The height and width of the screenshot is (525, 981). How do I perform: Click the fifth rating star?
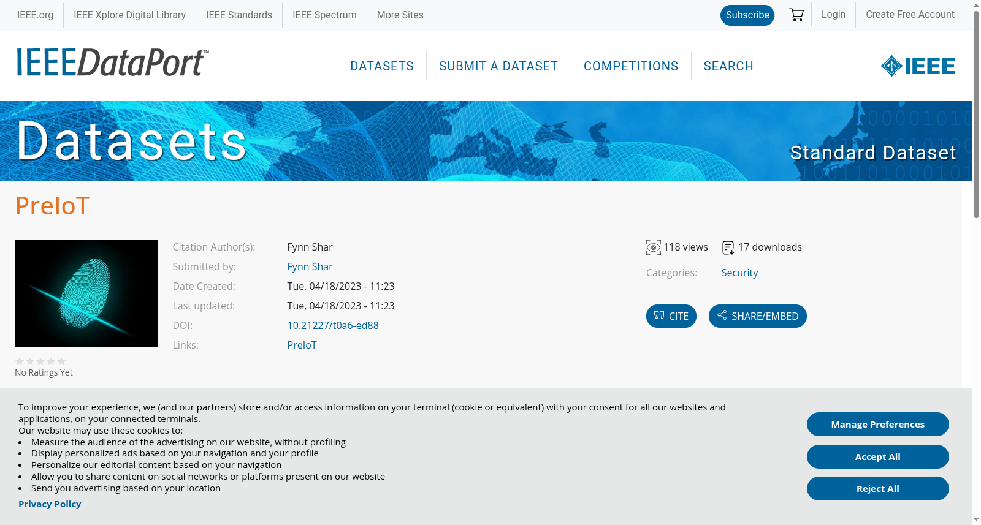[61, 361]
